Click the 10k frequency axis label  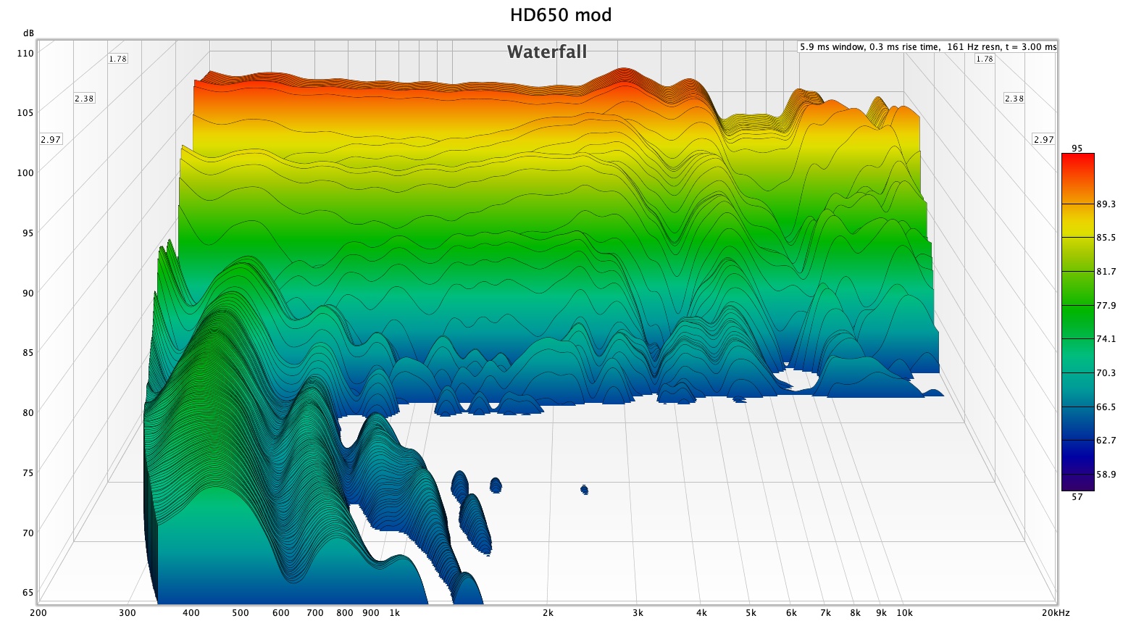pos(904,613)
